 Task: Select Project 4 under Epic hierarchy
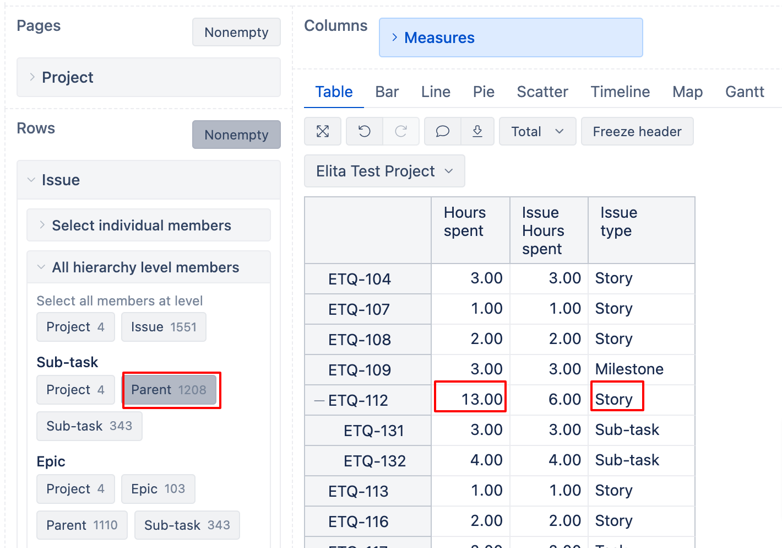click(75, 489)
